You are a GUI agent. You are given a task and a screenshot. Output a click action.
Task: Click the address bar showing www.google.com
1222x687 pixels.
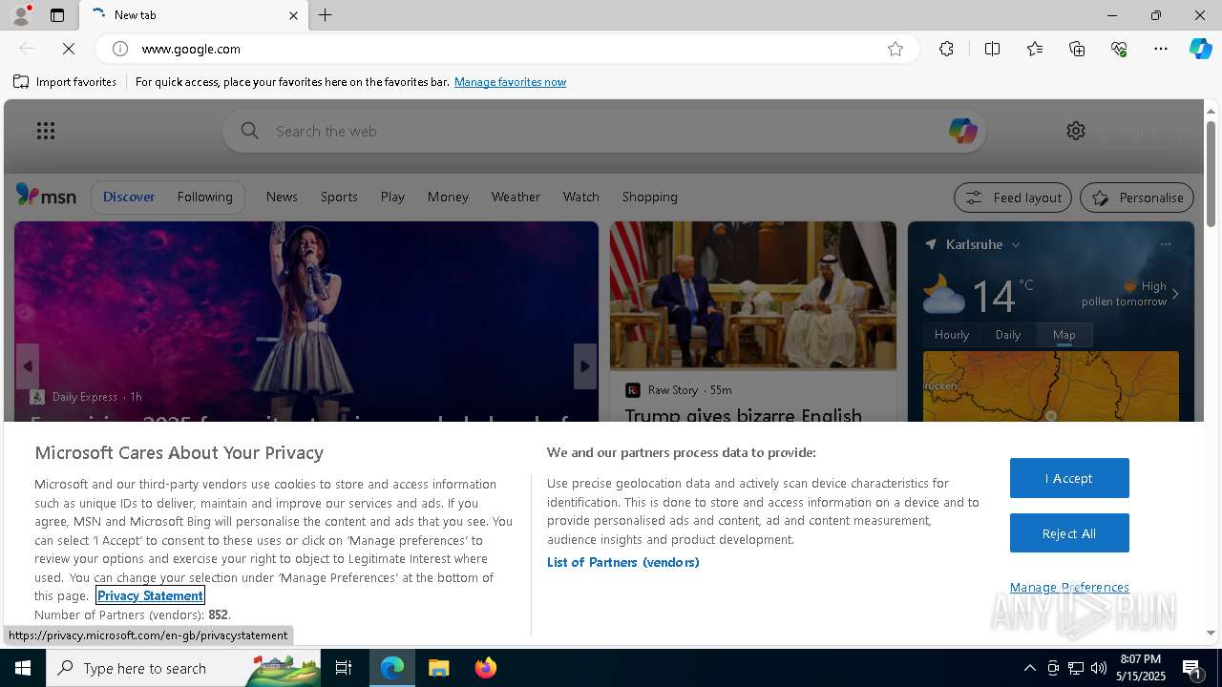tap(506, 49)
